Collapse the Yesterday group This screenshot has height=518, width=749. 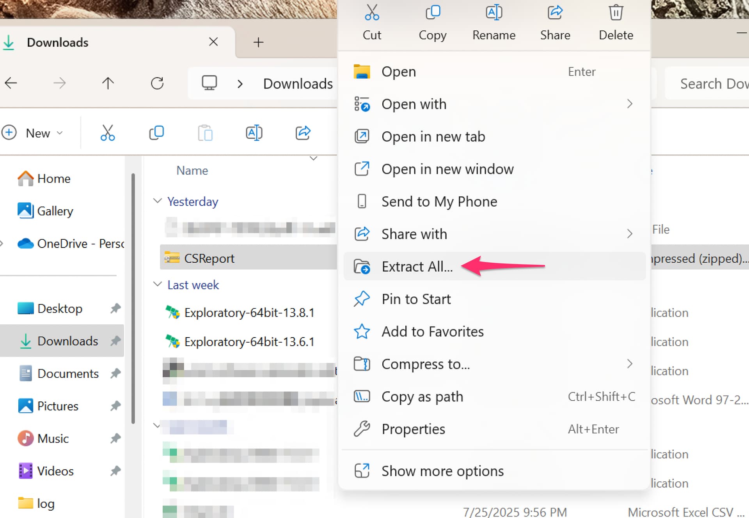coord(157,201)
